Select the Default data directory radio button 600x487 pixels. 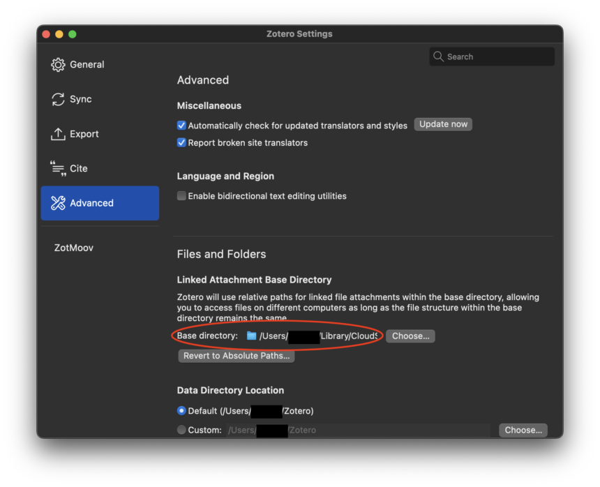181,411
